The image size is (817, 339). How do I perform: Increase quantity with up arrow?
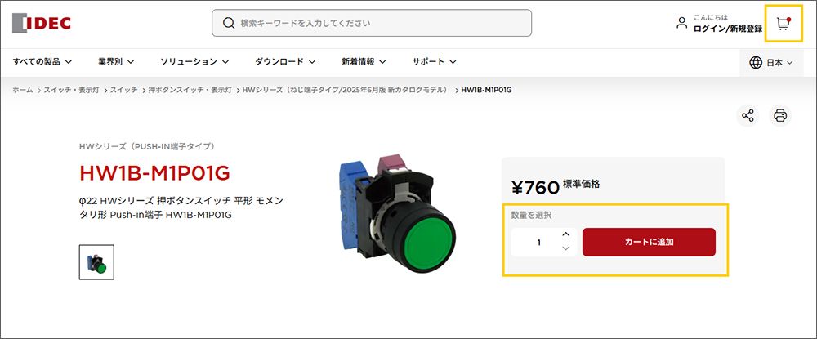click(566, 234)
